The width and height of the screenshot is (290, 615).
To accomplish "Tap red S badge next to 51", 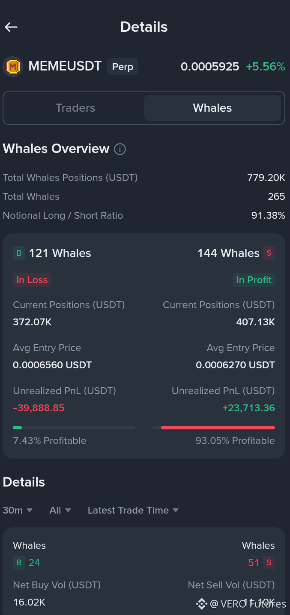I will click(x=269, y=563).
